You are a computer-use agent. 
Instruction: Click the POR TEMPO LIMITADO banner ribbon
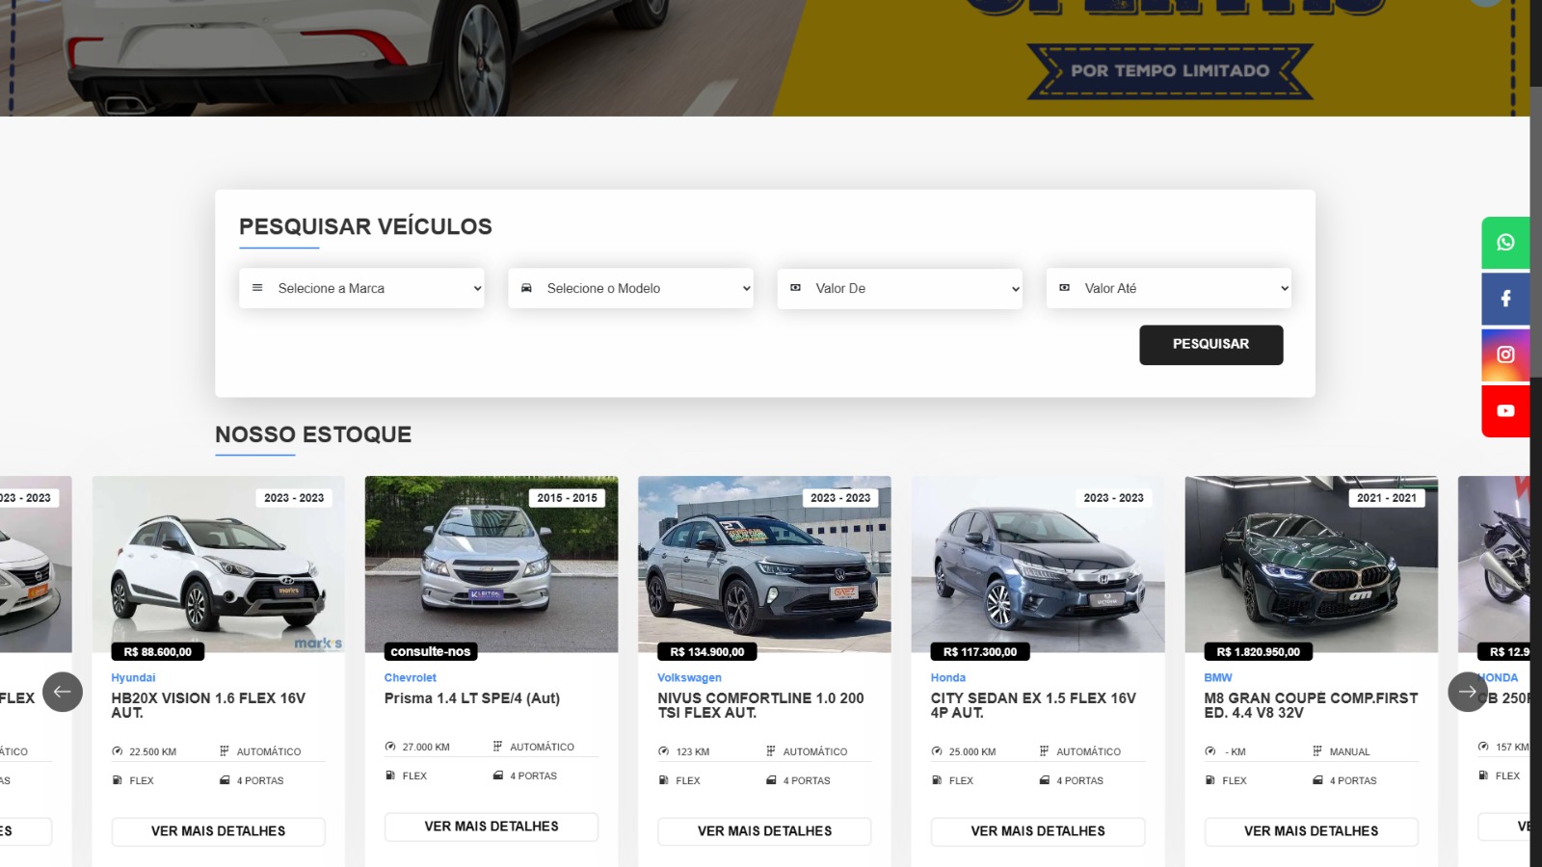coord(1170,71)
